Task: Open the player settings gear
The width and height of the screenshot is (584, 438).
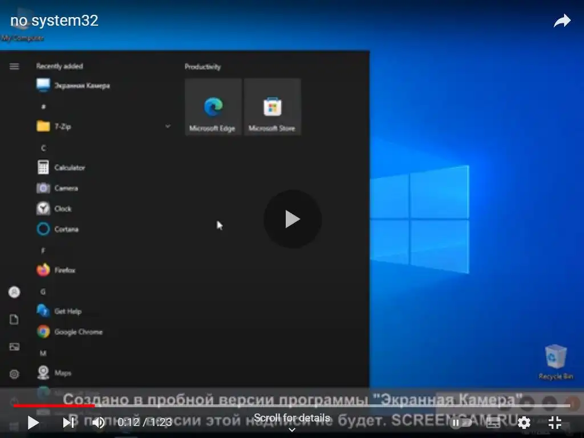Action: (524, 423)
